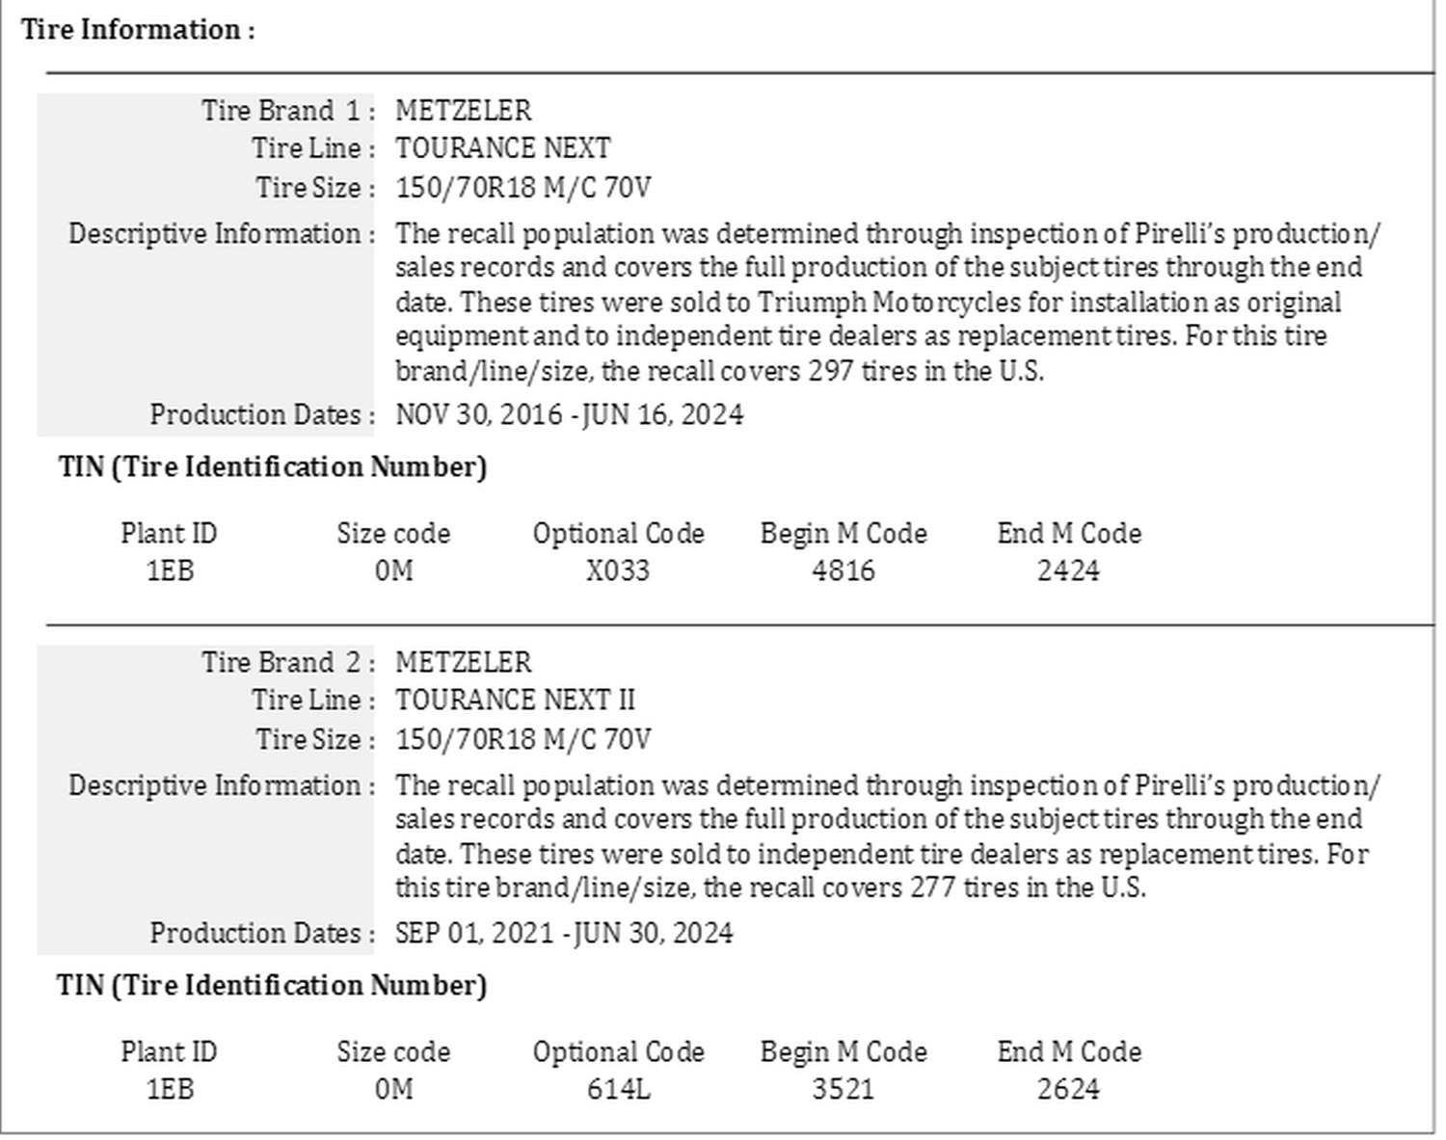
Task: Click second TIN (Tire Identification Number) heading
Action: pyautogui.click(x=272, y=986)
